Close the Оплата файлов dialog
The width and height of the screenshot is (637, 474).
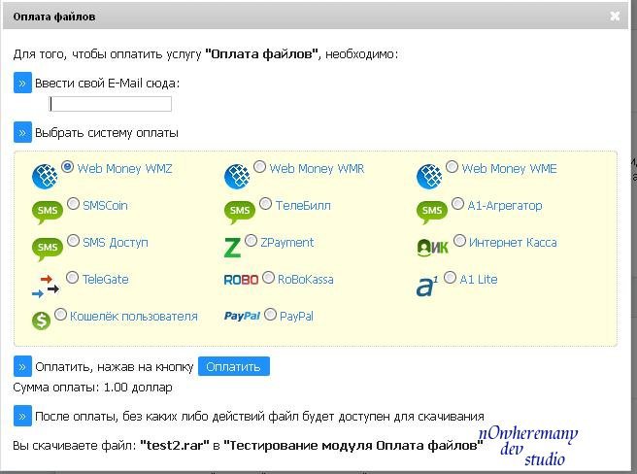click(615, 17)
